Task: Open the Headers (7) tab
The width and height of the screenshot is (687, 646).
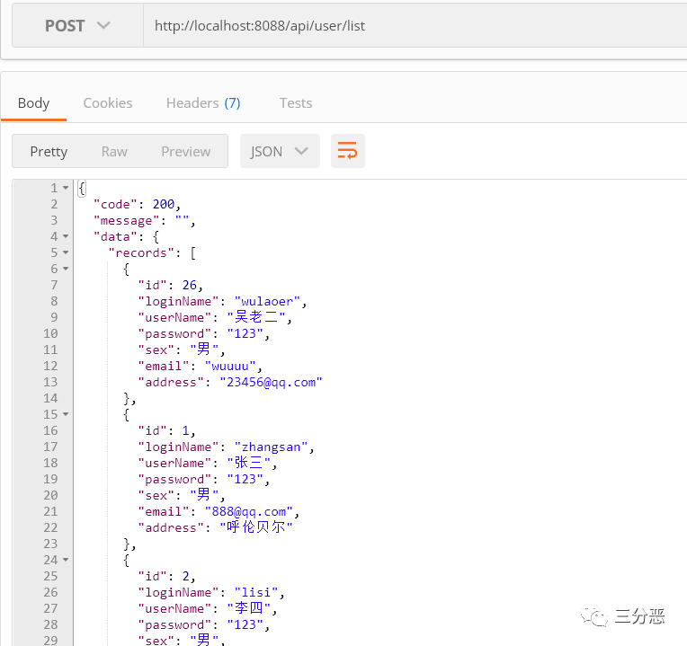Action: (203, 103)
